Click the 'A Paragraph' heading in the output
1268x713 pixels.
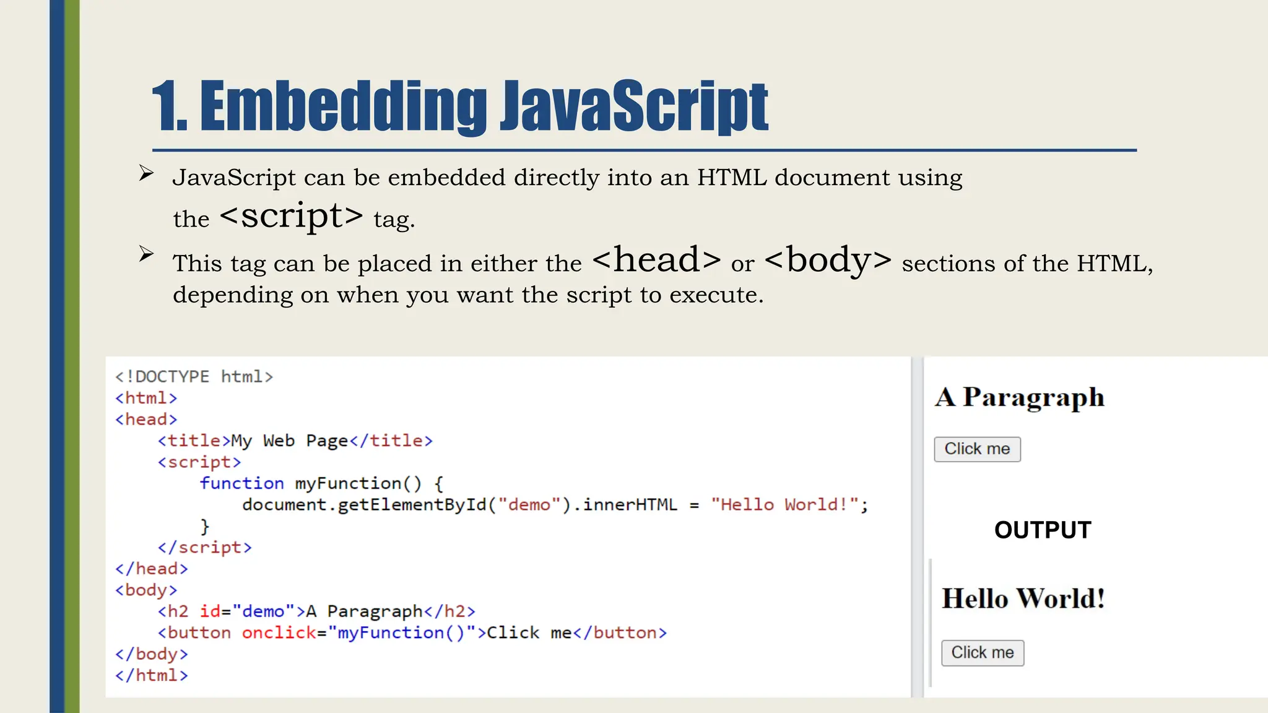(1020, 397)
